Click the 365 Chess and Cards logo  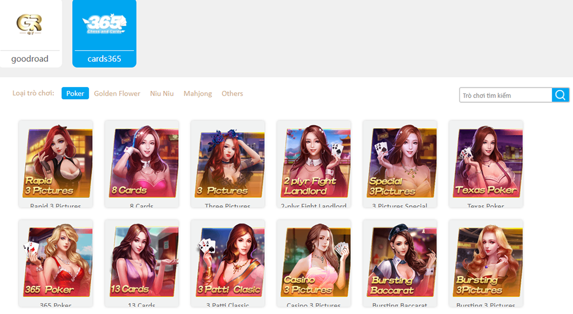pyautogui.click(x=104, y=23)
